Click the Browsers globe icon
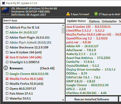This screenshot has width=121, height=104. coord(6,68)
